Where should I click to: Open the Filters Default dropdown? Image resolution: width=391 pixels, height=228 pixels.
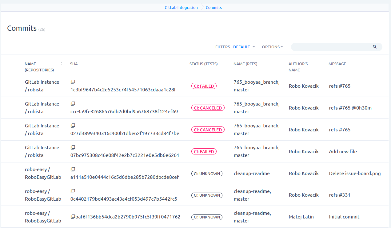coord(244,47)
